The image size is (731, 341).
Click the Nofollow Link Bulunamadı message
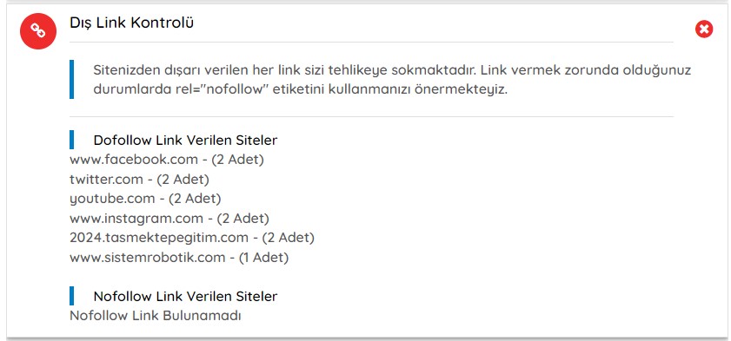click(x=156, y=316)
